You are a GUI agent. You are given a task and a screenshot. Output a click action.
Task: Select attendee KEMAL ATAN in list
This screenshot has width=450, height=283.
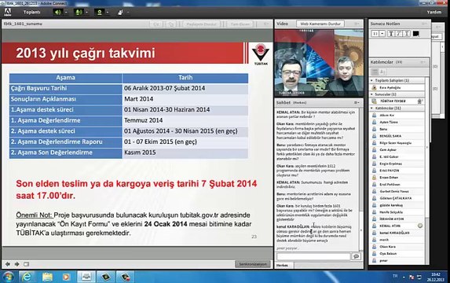(x=397, y=226)
